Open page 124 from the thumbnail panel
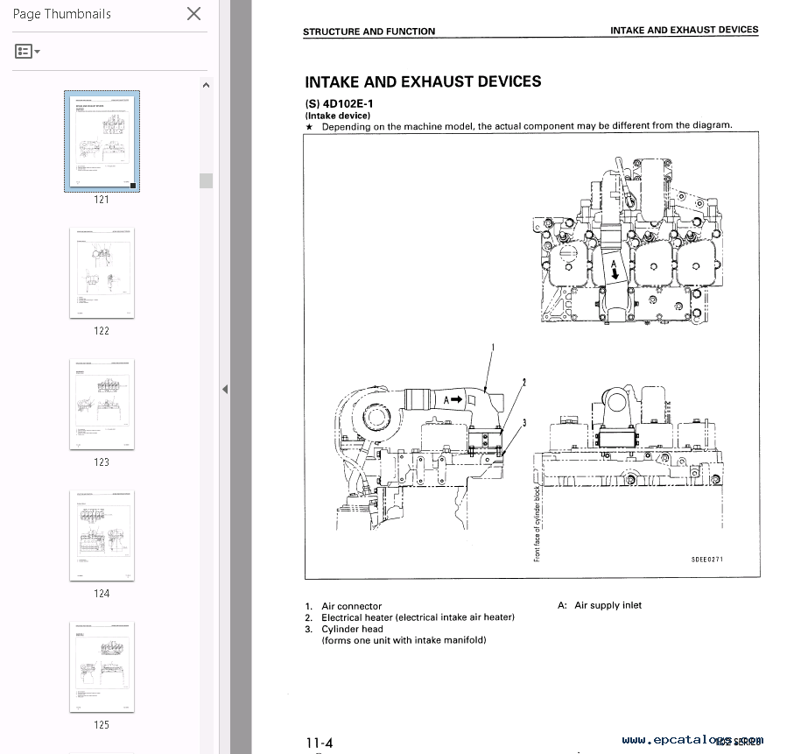808x754 pixels. point(102,535)
